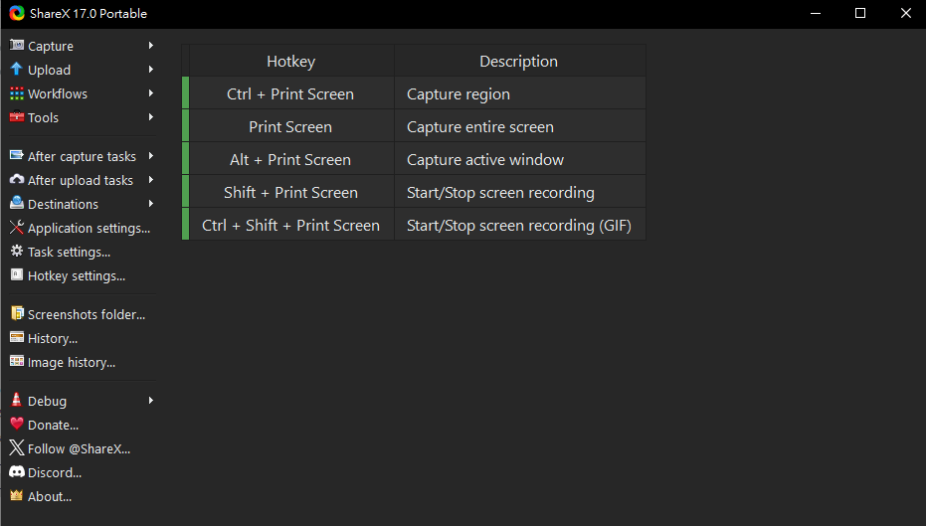Click the Donate heart icon
The height and width of the screenshot is (526, 926).
tap(17, 425)
